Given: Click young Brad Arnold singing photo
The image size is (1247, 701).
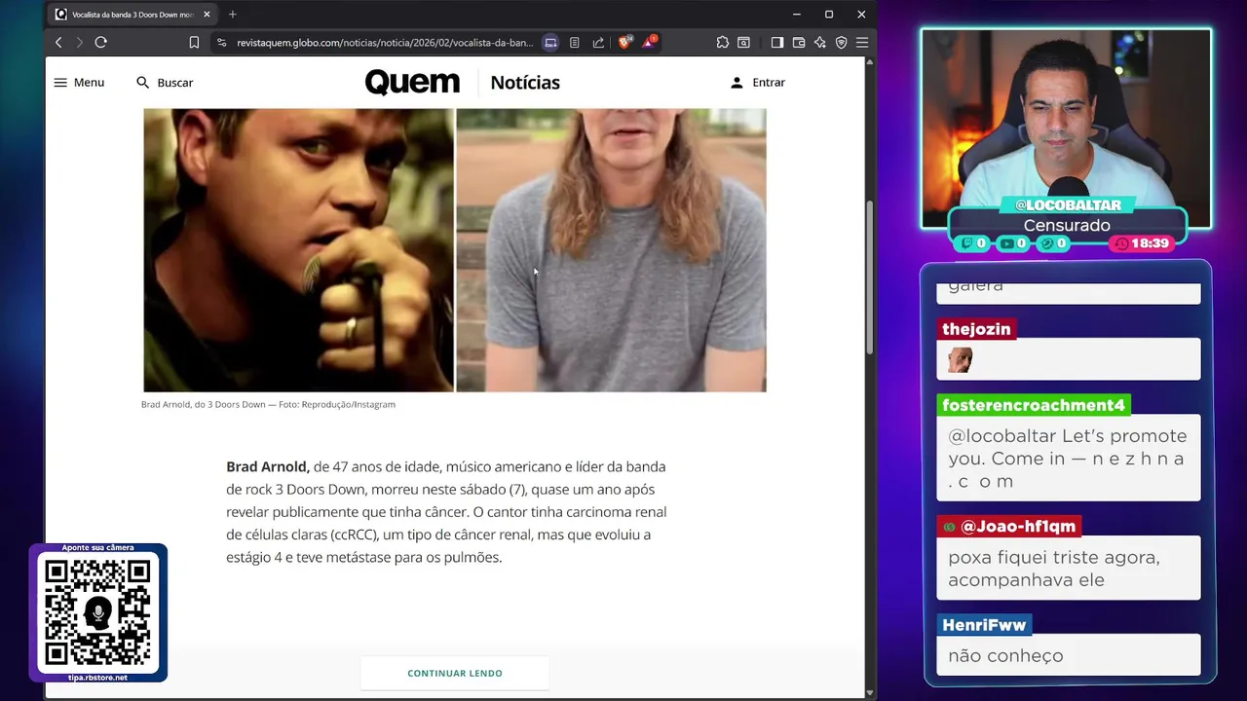Looking at the screenshot, I should [298, 250].
